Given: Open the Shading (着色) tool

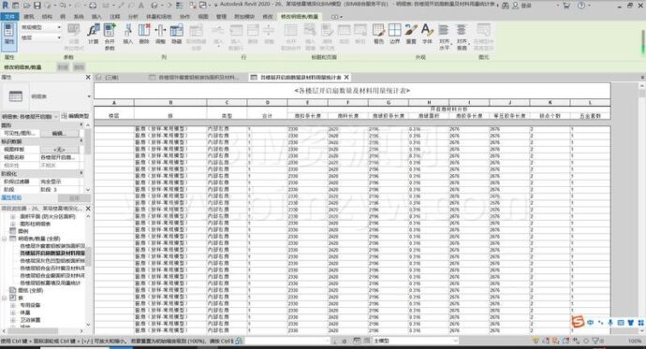Looking at the screenshot, I should point(378,34).
